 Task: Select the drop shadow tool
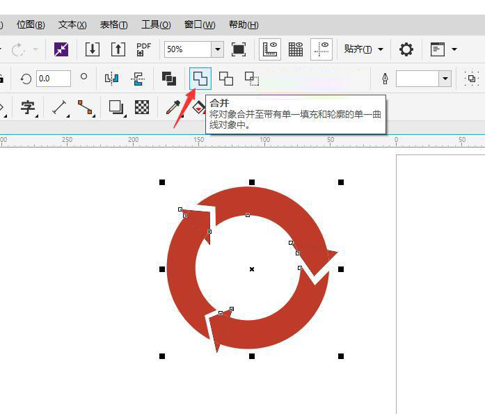[116, 108]
